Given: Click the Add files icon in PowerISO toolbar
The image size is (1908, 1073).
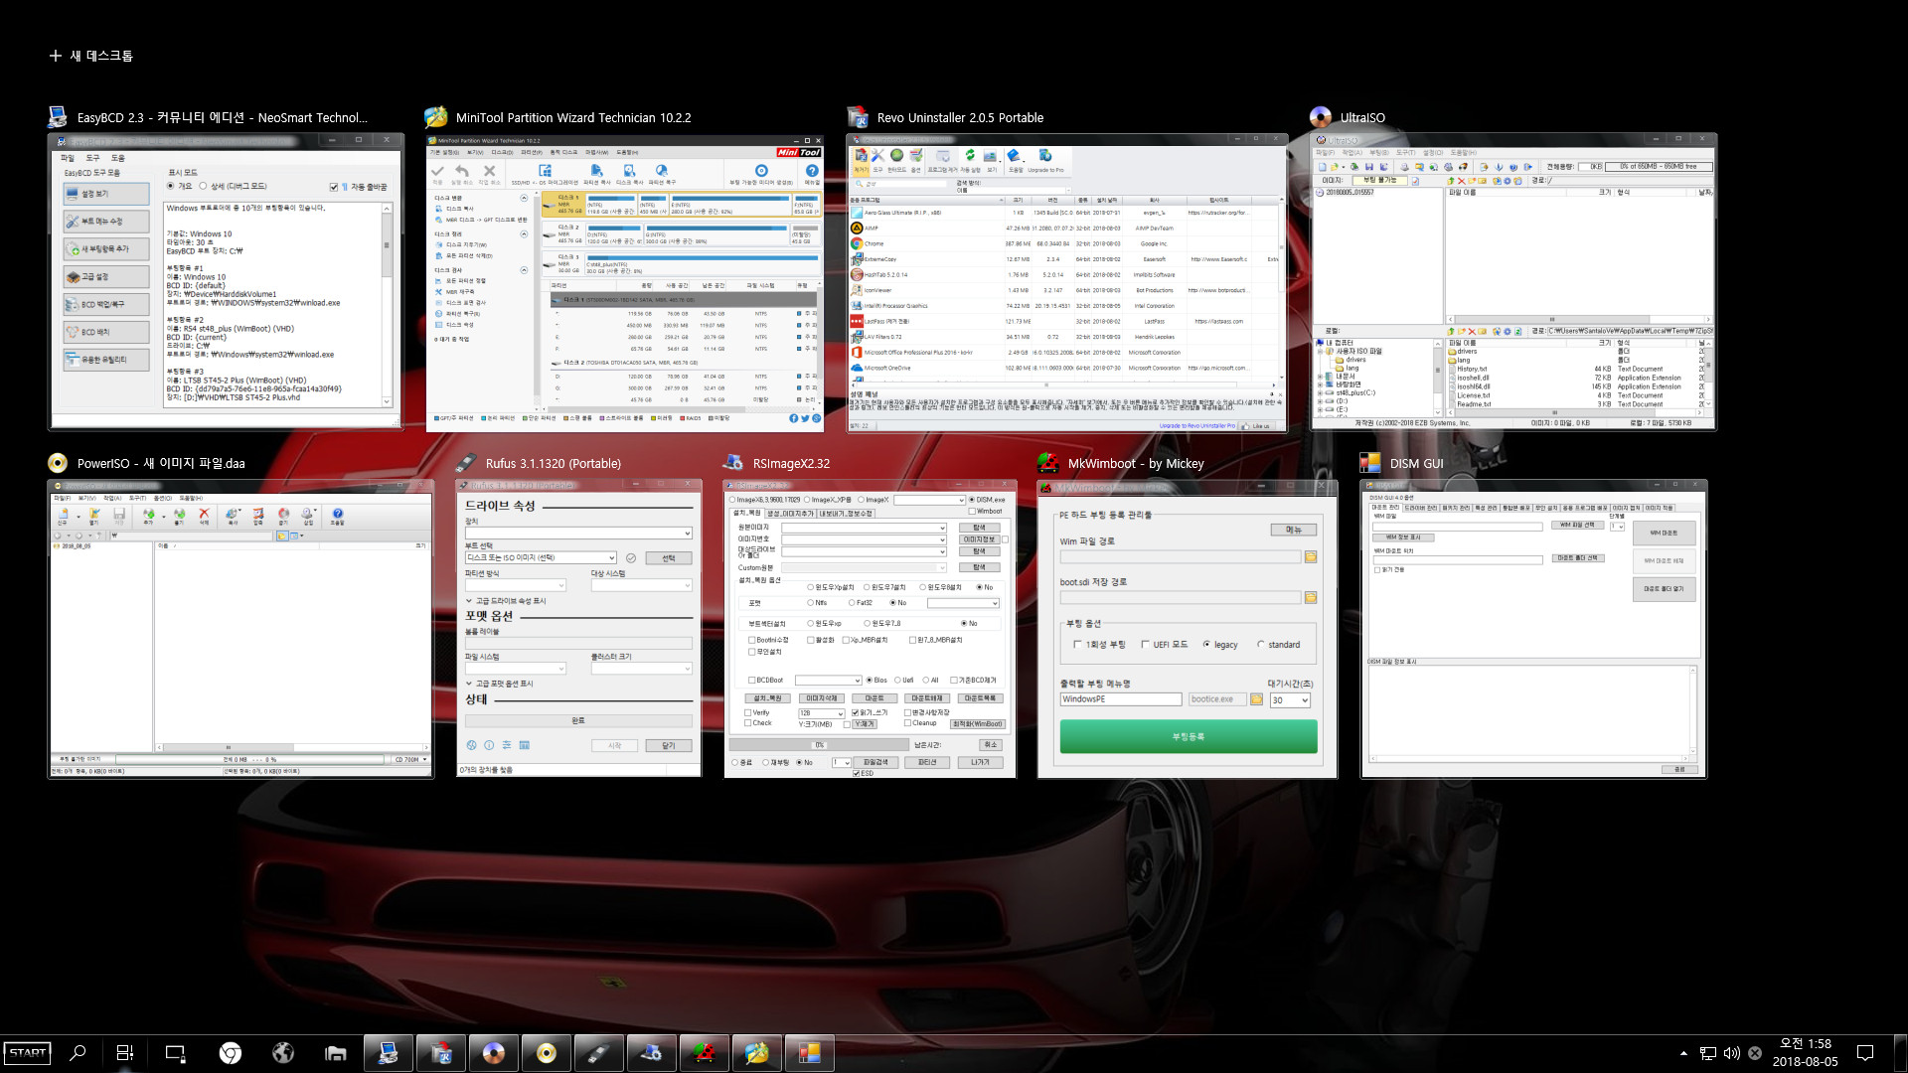Looking at the screenshot, I should tap(148, 515).
